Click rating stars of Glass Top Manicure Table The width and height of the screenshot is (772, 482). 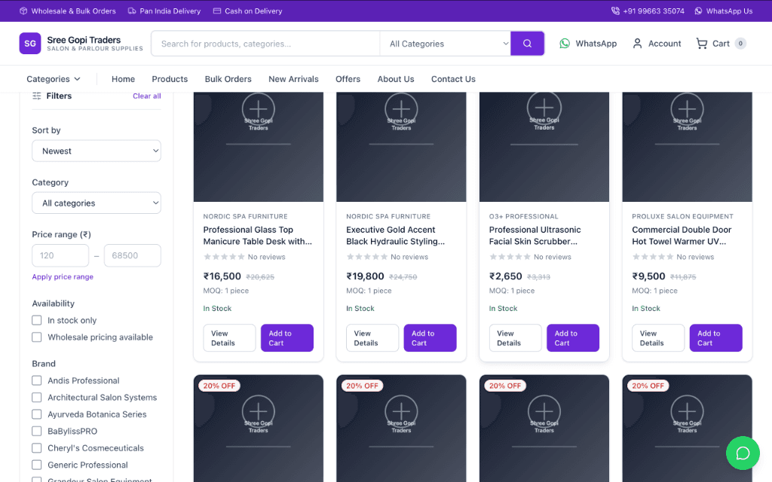click(x=224, y=257)
